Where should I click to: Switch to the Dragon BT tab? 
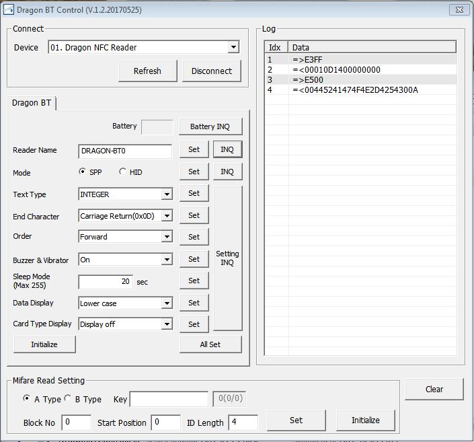[32, 103]
